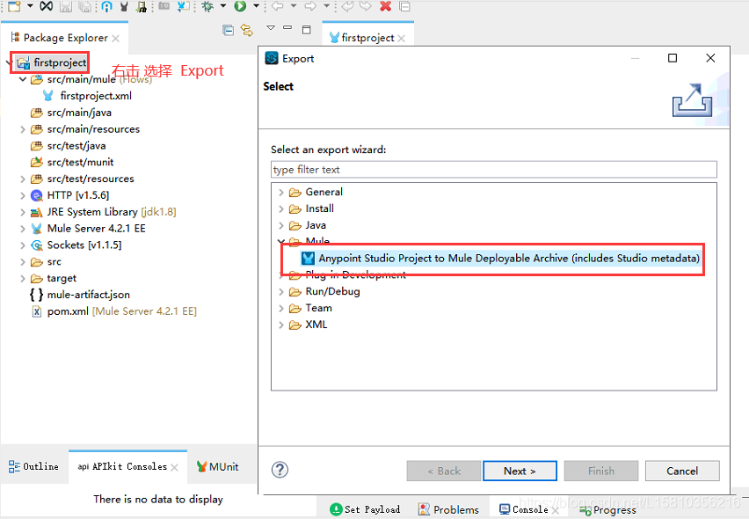The height and width of the screenshot is (519, 749).
Task: Click the Back navigation arrow icon
Action: [x=277, y=6]
